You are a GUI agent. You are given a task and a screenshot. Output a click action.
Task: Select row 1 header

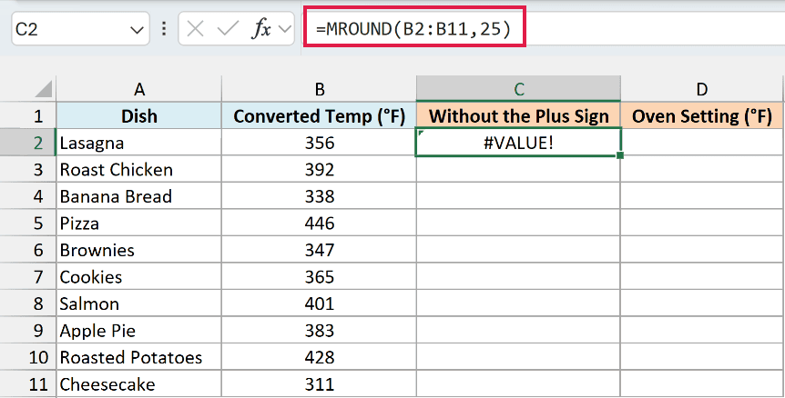point(28,115)
